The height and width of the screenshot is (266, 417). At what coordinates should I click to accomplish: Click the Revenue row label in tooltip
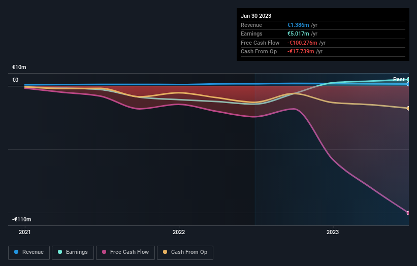(x=251, y=25)
